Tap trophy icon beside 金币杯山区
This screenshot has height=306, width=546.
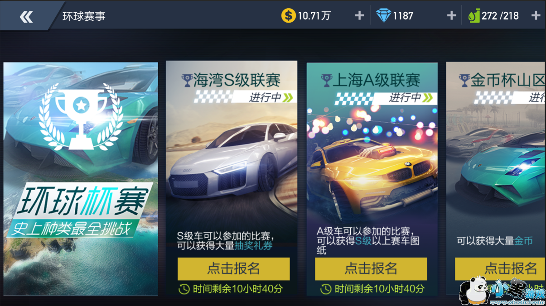(x=464, y=81)
